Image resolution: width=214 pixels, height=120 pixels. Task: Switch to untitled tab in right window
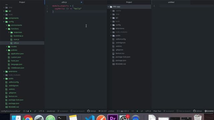pos(171,2)
